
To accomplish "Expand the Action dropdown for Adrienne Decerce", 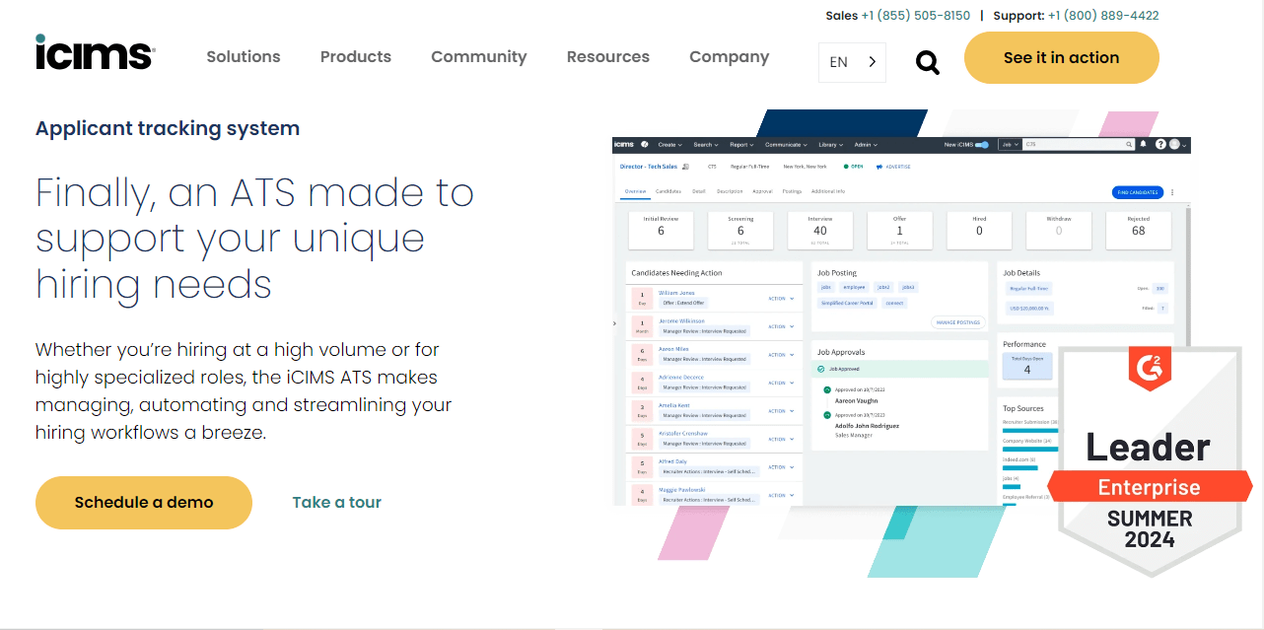I will click(x=781, y=383).
